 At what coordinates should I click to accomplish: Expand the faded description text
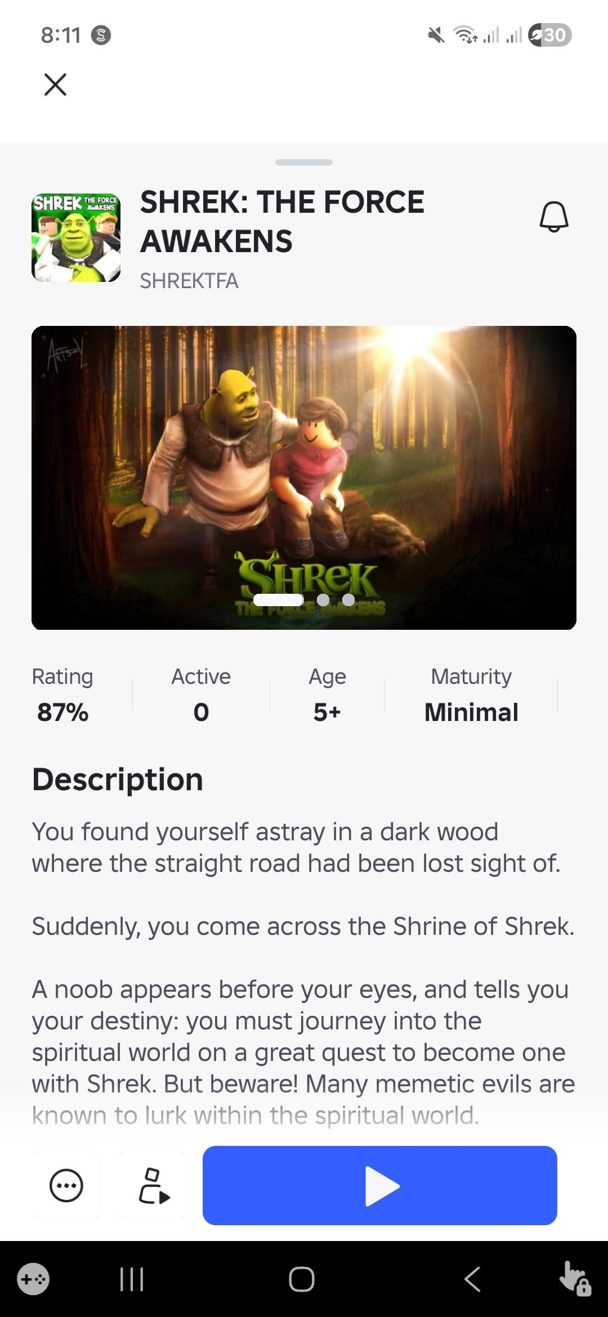[256, 1115]
